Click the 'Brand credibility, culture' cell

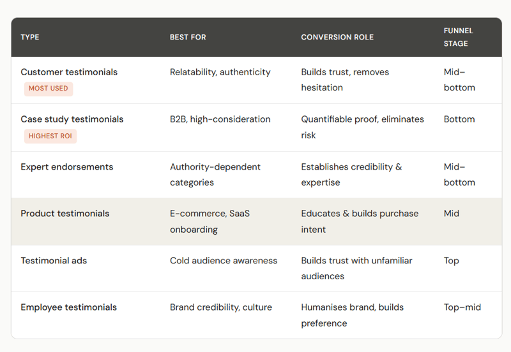pos(221,307)
